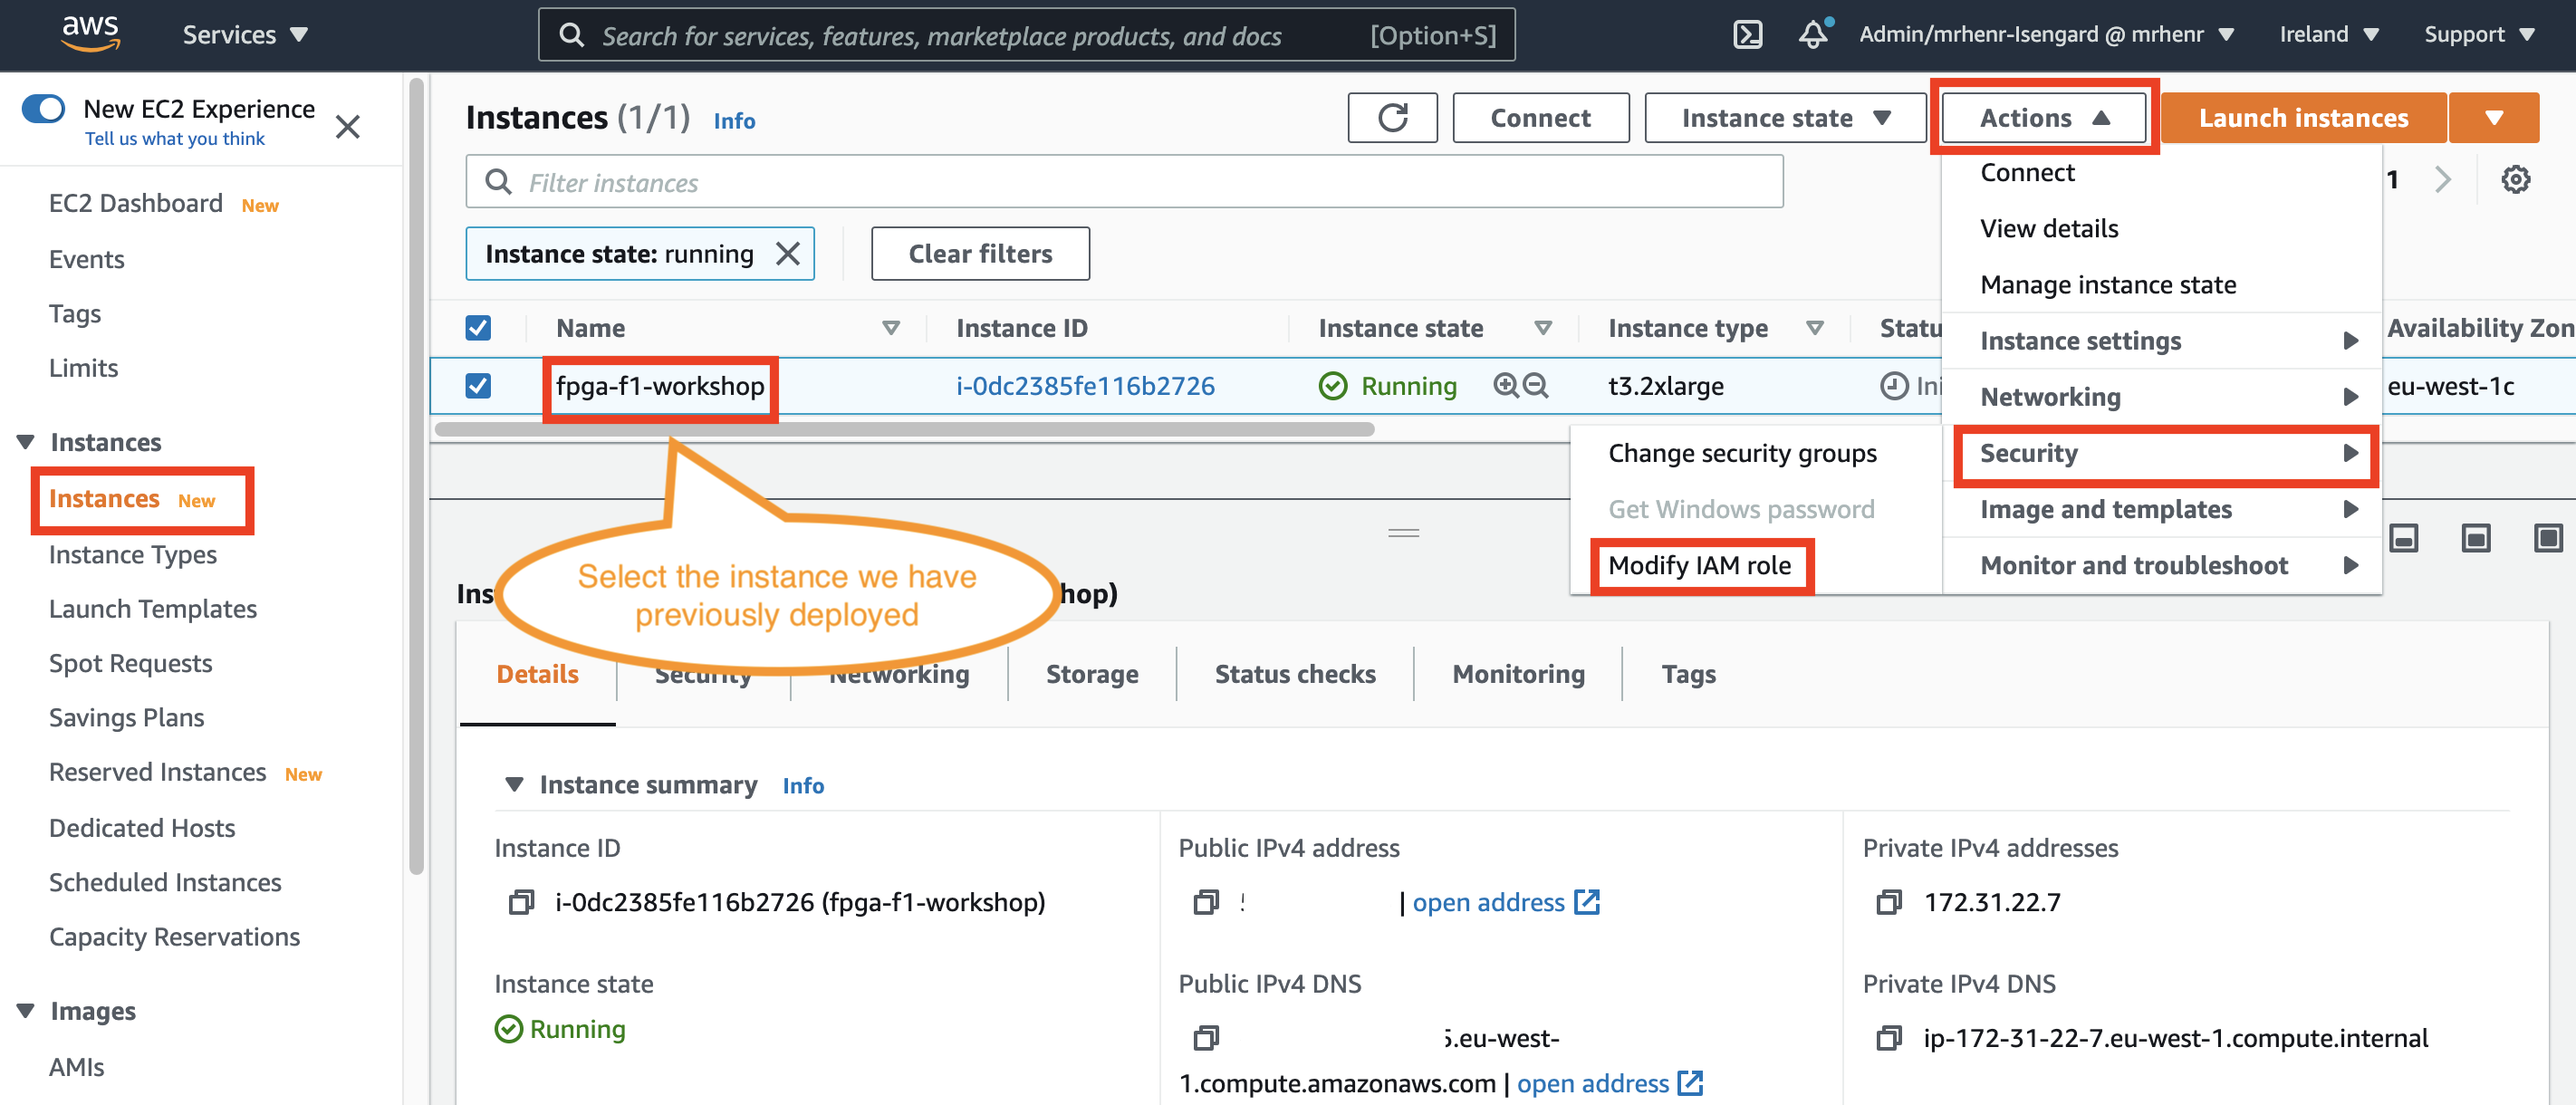Viewport: 2576px width, 1105px height.
Task: Click the Clear filters button
Action: click(980, 254)
